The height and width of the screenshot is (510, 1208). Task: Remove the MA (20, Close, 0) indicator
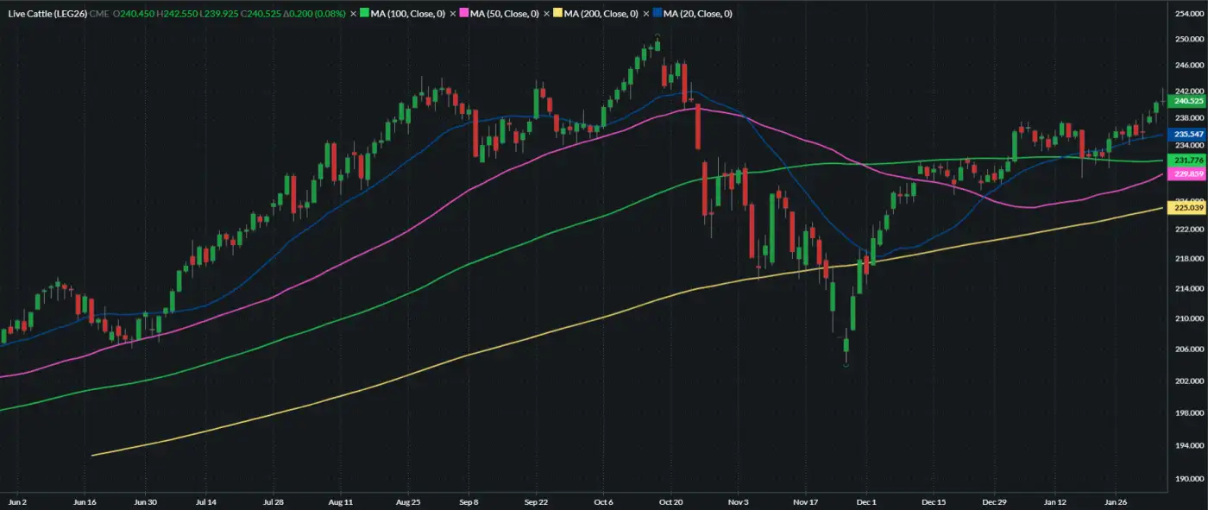(646, 14)
